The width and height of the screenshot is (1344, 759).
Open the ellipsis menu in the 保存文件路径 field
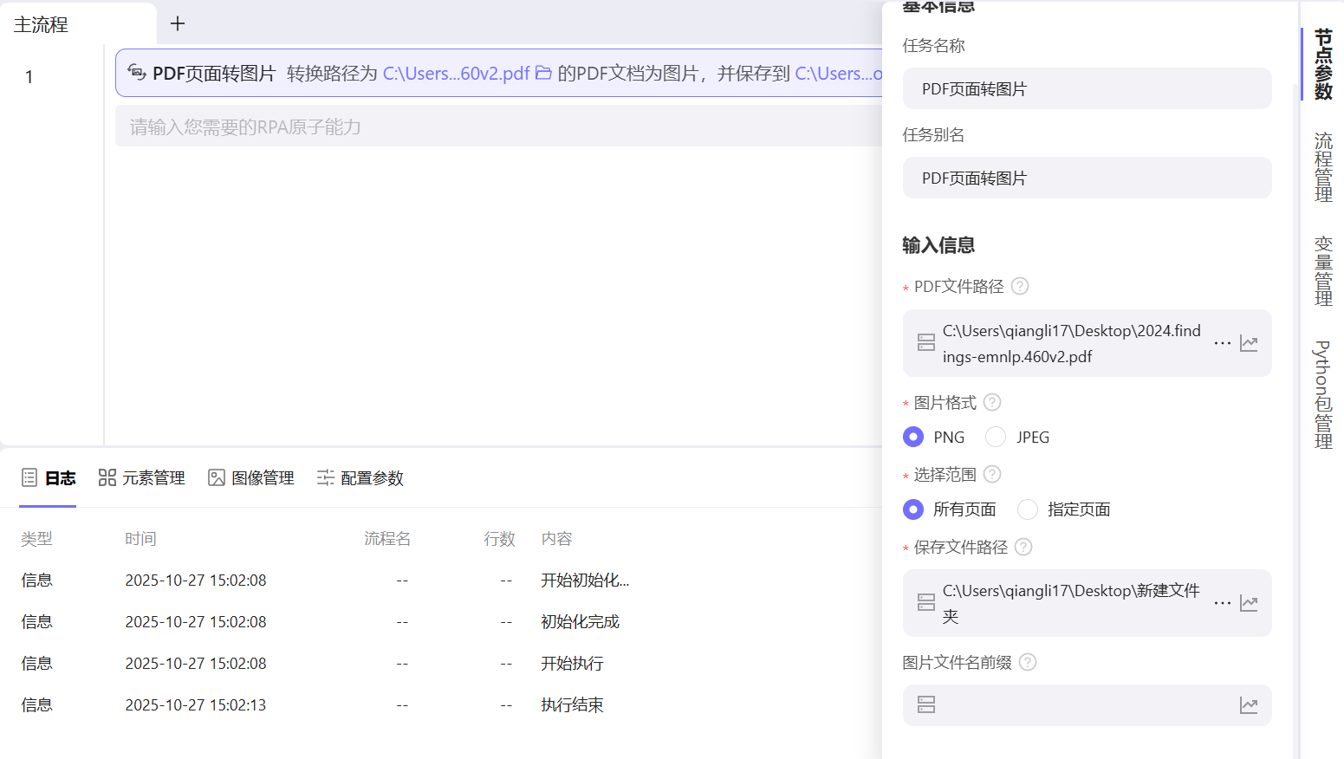tap(1222, 603)
